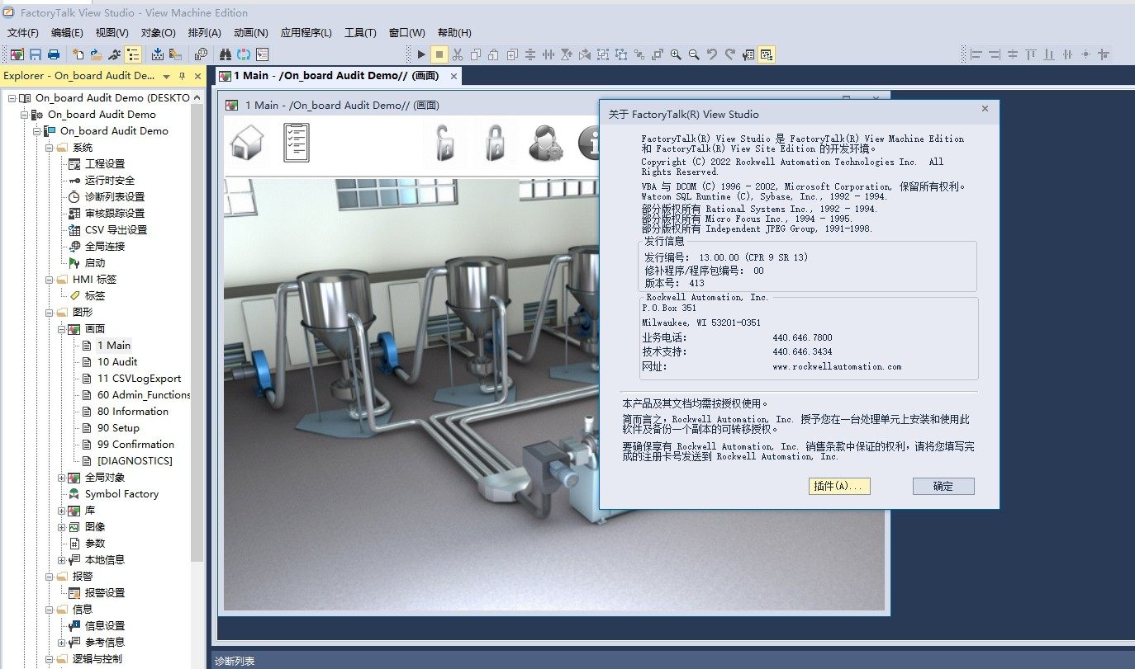
Task: Open the 应用程序(L) menu
Action: tap(306, 33)
